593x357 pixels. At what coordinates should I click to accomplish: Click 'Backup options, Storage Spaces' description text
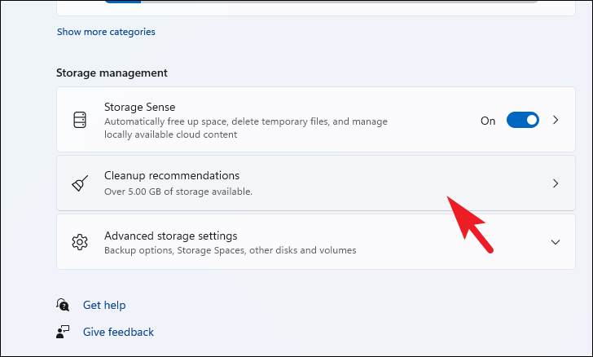(230, 250)
